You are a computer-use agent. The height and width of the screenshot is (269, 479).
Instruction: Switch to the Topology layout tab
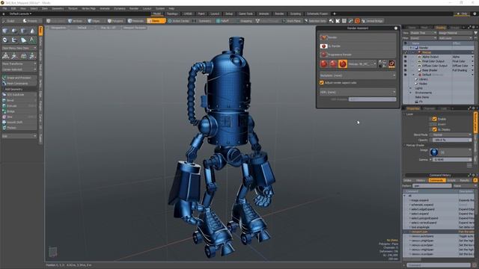click(172, 13)
